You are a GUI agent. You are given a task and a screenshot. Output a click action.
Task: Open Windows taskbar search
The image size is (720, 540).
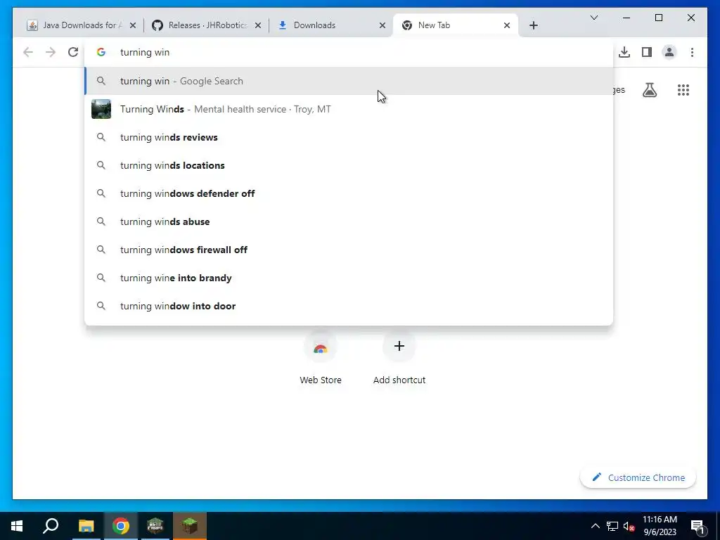[x=51, y=526]
